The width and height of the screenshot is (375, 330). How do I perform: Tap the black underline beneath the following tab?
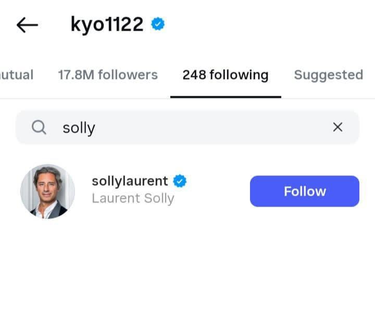(226, 97)
